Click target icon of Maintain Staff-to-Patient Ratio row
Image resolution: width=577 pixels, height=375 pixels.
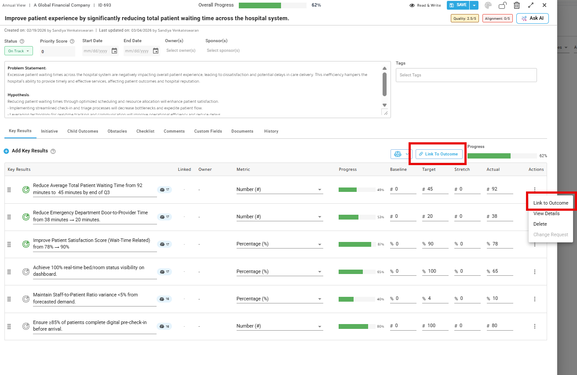click(26, 299)
